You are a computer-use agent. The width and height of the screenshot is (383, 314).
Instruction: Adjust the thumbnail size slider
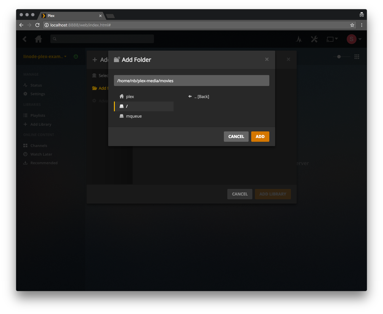[339, 57]
